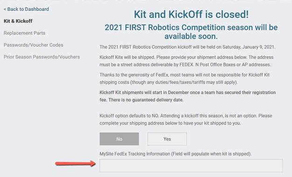Image resolution: width=292 pixels, height=177 pixels.
Task: Open the Replacement Parts page
Action: pyautogui.click(x=24, y=33)
